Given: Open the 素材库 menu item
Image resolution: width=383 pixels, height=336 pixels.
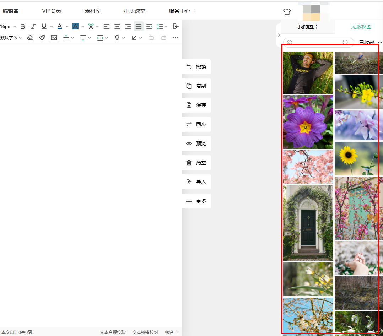Looking at the screenshot, I should (x=93, y=11).
